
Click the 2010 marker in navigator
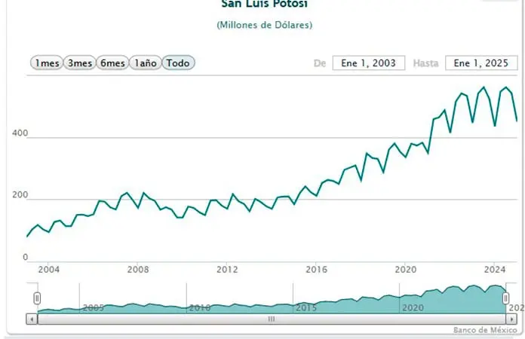[200, 307]
